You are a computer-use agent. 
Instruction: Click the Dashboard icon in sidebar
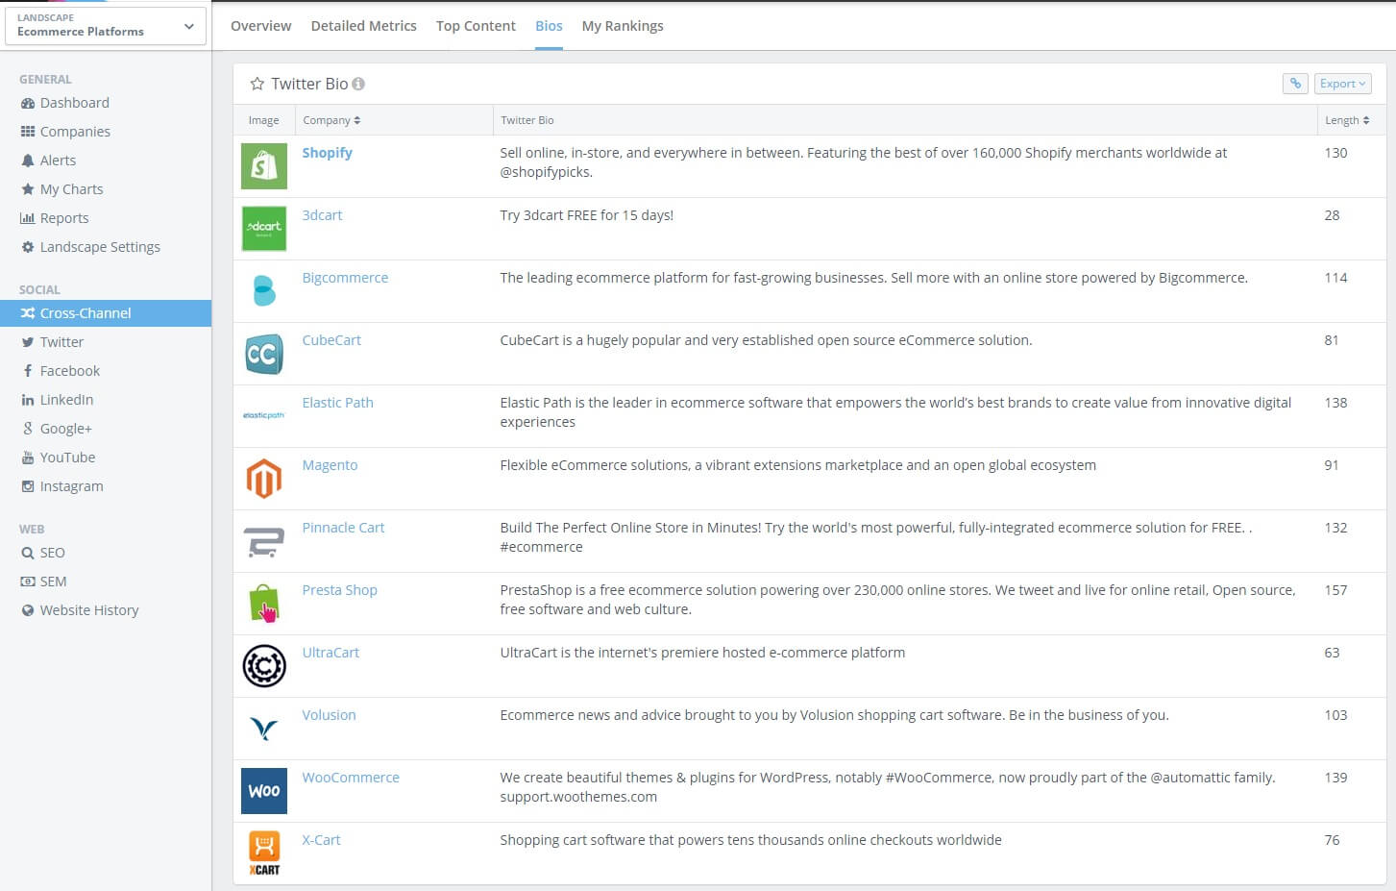pos(28,103)
